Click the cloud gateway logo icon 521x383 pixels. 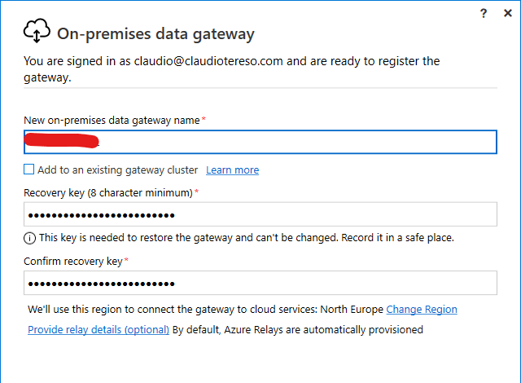[x=37, y=32]
